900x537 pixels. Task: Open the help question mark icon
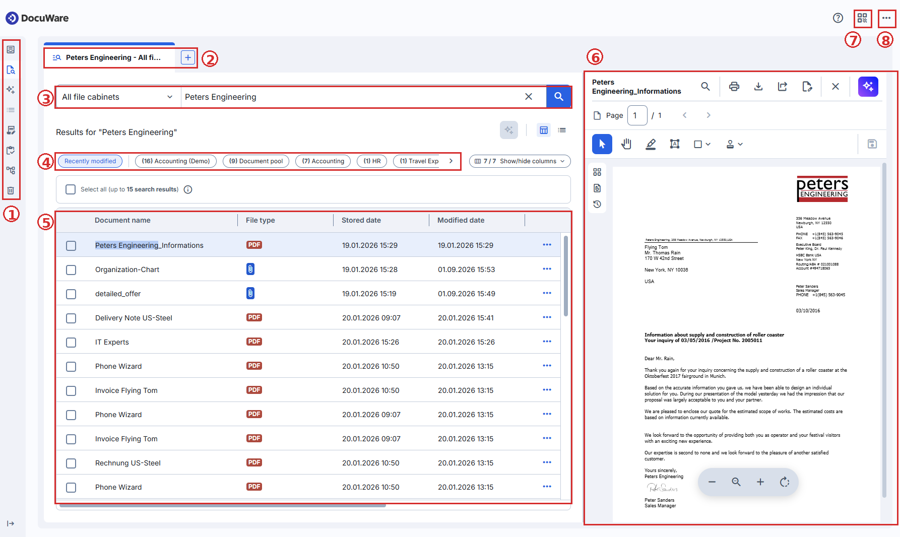(x=838, y=18)
